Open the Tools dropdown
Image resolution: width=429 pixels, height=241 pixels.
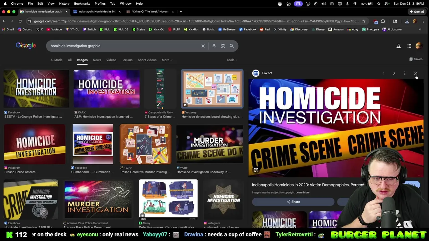click(232, 60)
